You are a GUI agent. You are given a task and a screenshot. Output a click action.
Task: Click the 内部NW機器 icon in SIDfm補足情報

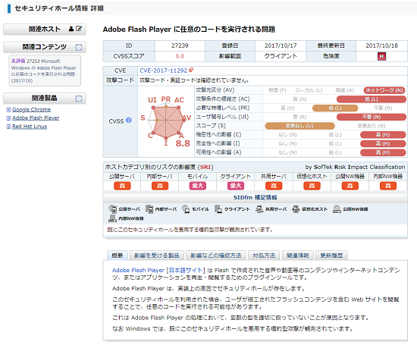[x=112, y=218]
